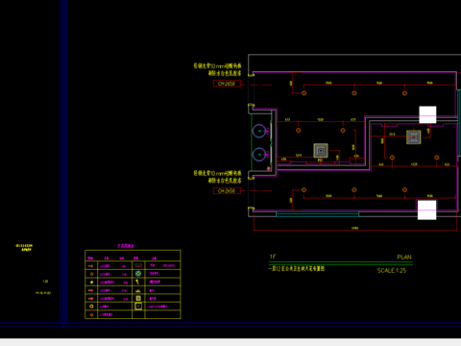Click the square ceiling fixture in right room

coord(414,137)
